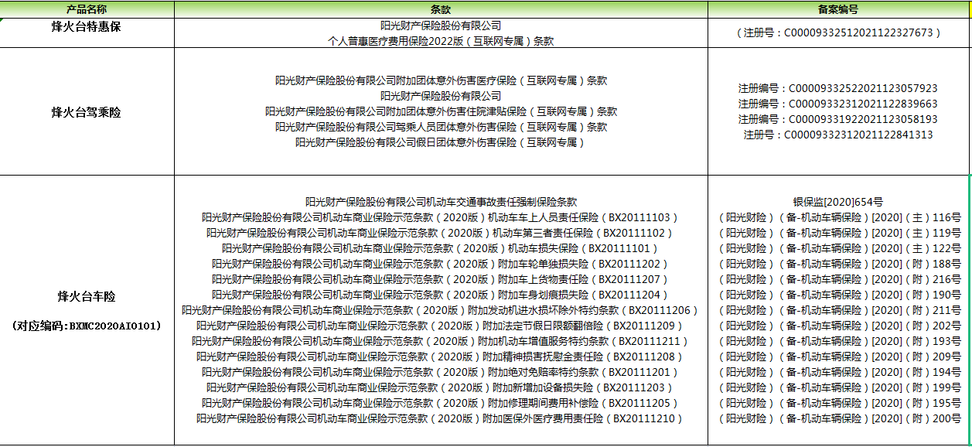This screenshot has height=447, width=972.
Task: Select registration number C00009332512021122327673
Action: [x=838, y=33]
